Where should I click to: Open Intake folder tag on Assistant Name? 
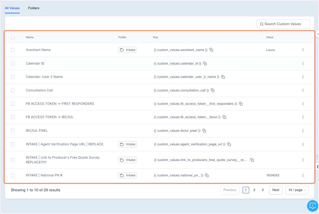pyautogui.click(x=127, y=50)
